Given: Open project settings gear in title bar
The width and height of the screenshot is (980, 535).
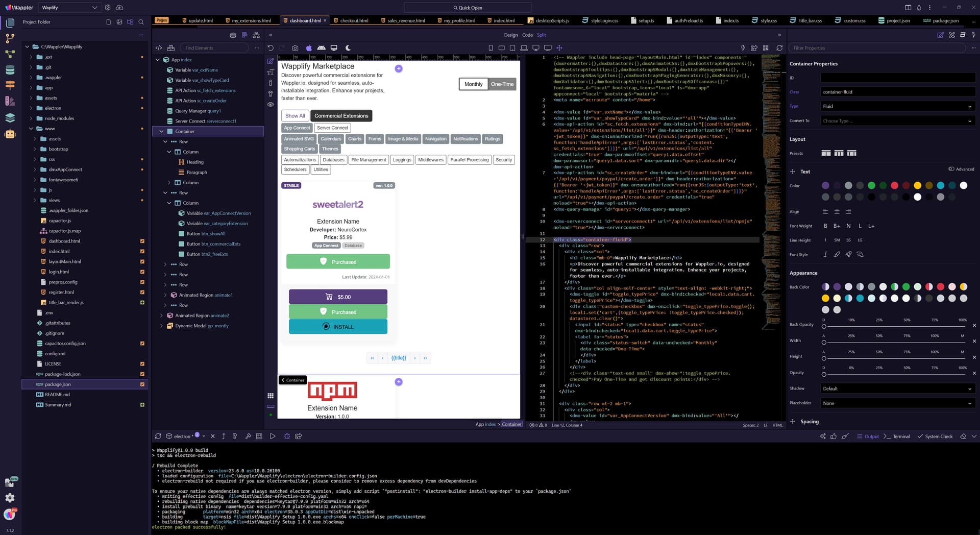Looking at the screenshot, I should (108, 8).
